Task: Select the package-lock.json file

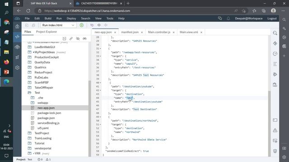Action: tap(49, 113)
